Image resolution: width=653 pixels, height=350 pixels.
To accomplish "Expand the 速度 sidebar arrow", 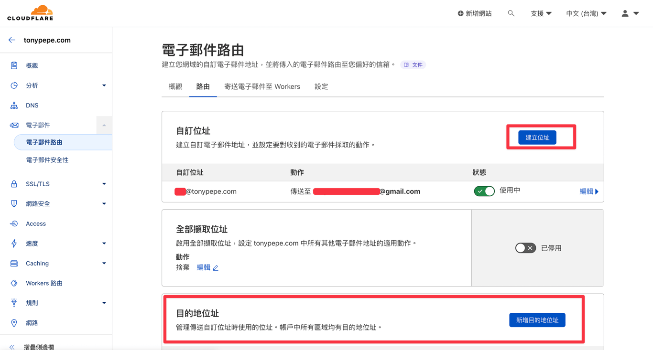I will pyautogui.click(x=104, y=244).
